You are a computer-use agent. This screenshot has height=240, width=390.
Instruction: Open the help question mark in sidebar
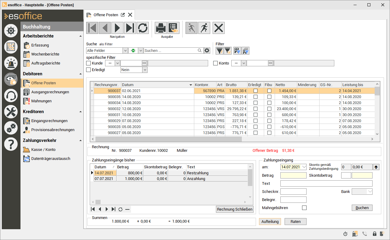tap(11, 144)
